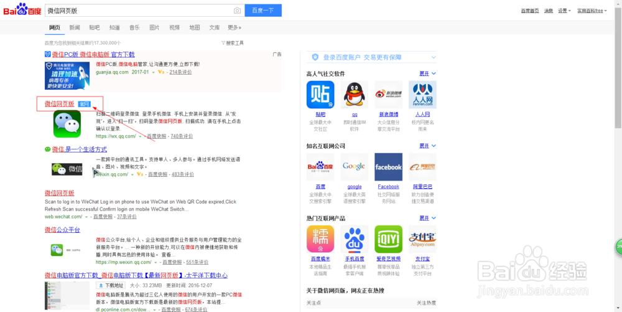Click the 新浪微博 text link
This screenshot has width=622, height=312.
[x=388, y=115]
